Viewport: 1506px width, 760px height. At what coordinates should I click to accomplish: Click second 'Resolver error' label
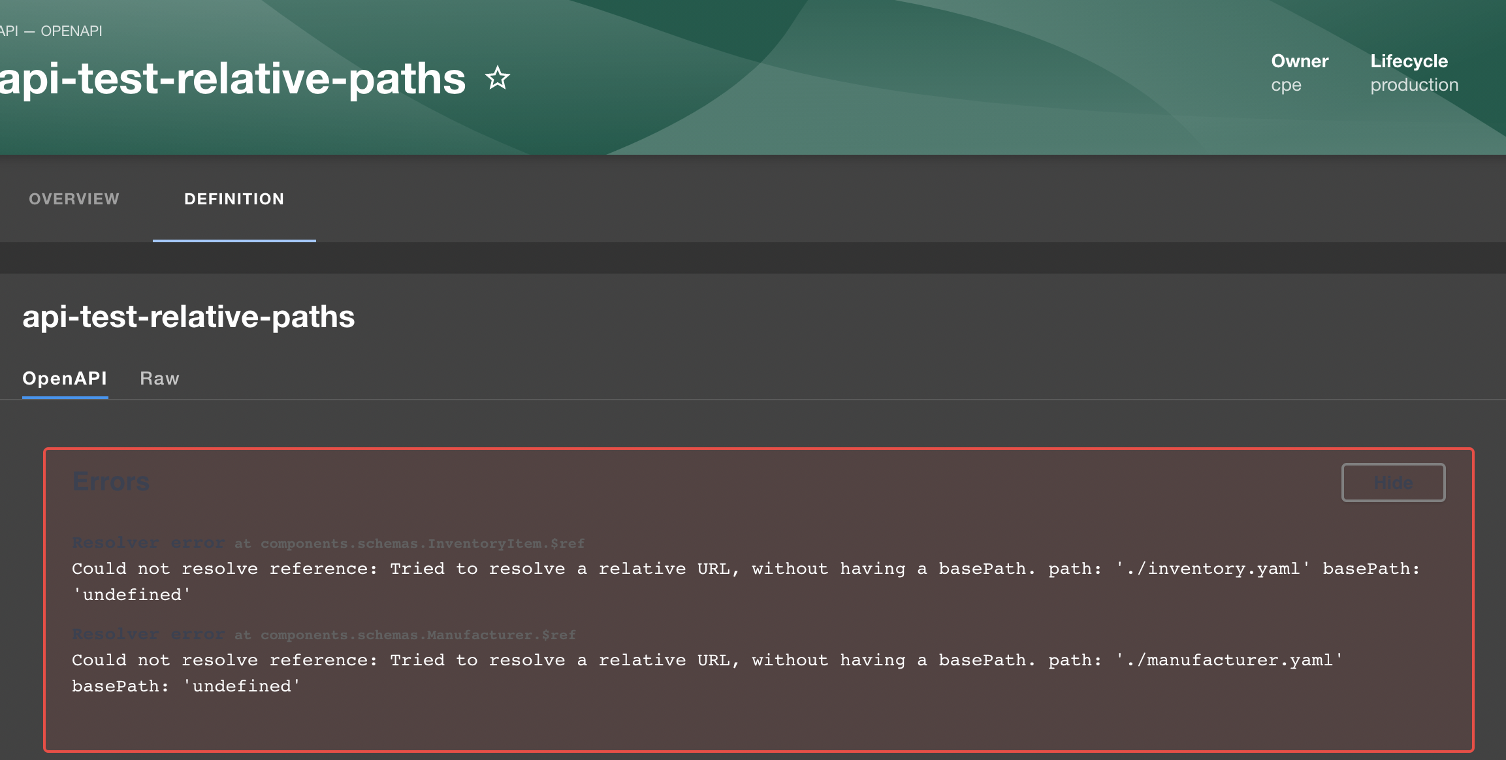click(x=148, y=635)
